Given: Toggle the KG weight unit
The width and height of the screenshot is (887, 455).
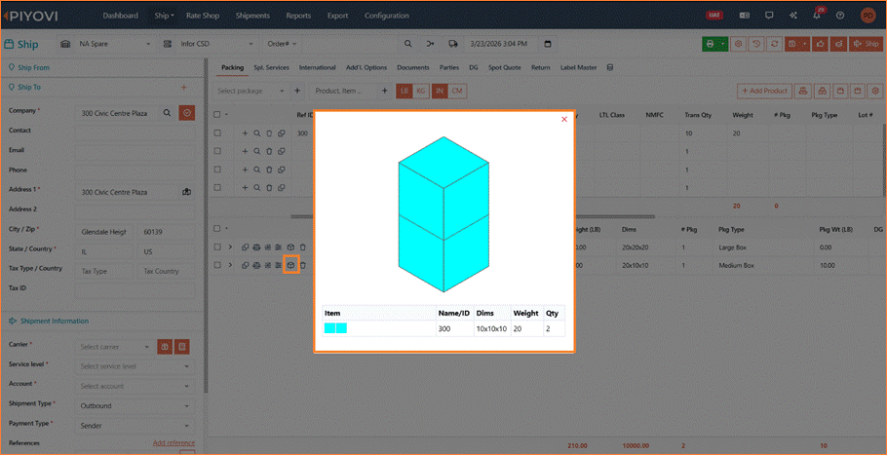Looking at the screenshot, I should pos(420,91).
